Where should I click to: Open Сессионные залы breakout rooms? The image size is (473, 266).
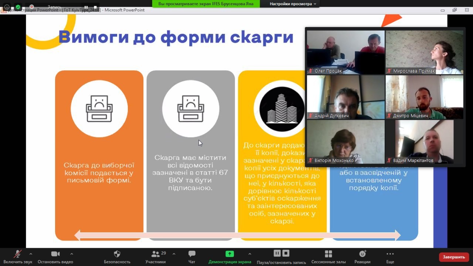pyautogui.click(x=328, y=254)
